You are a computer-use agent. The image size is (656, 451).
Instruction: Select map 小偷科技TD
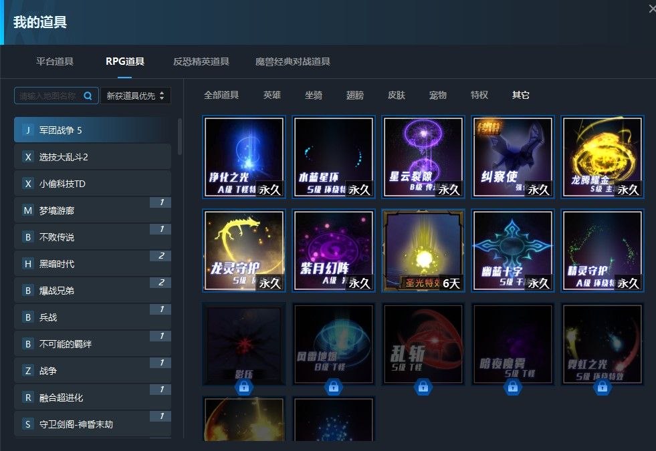(92, 184)
